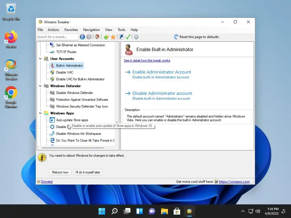The image size is (291, 218).
Task: Open Teams Chat from the taskbar
Action: 152,211
